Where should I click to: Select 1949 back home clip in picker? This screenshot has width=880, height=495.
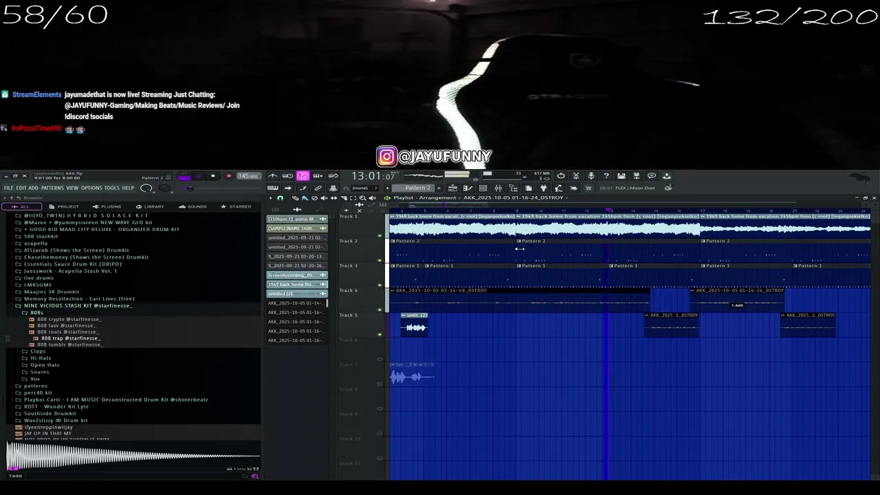tap(297, 285)
